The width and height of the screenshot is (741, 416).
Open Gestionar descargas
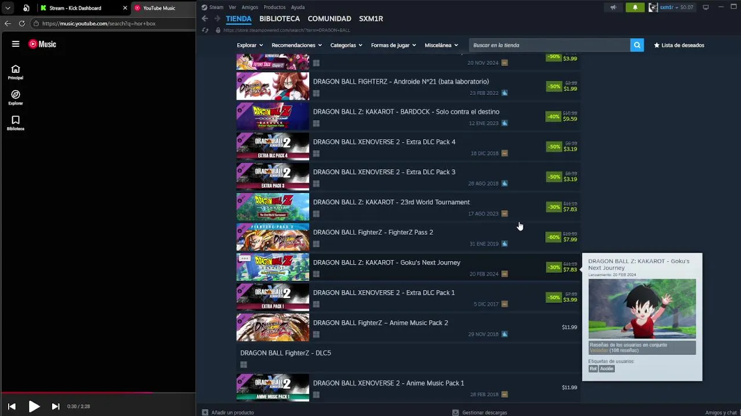pyautogui.click(x=479, y=413)
